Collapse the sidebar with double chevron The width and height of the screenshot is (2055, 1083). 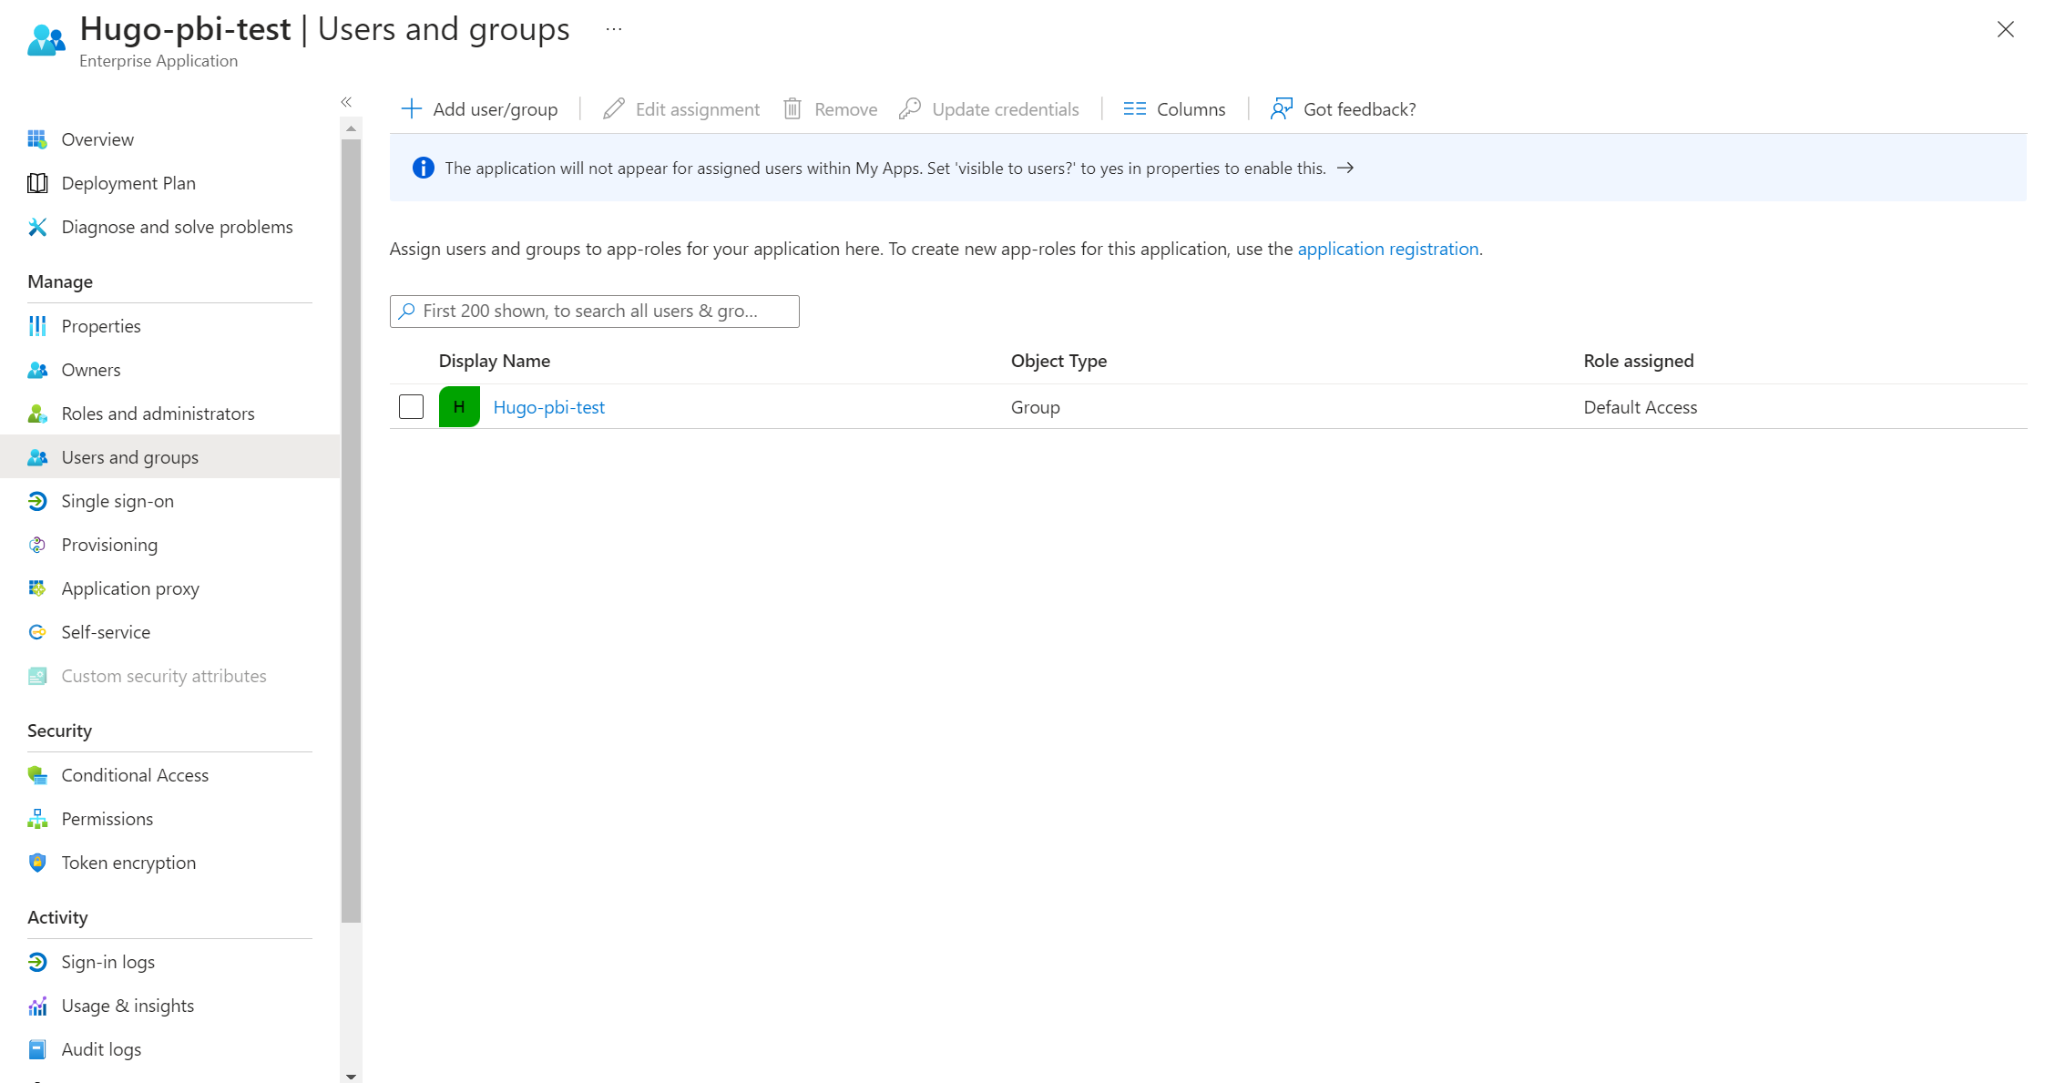tap(346, 102)
